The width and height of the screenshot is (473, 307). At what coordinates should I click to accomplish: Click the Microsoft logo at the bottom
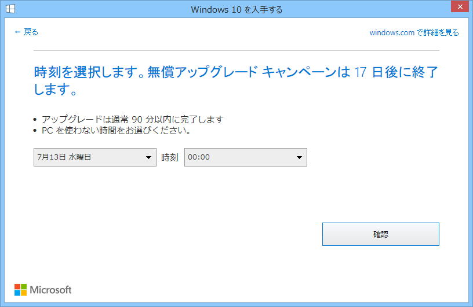pos(43,290)
